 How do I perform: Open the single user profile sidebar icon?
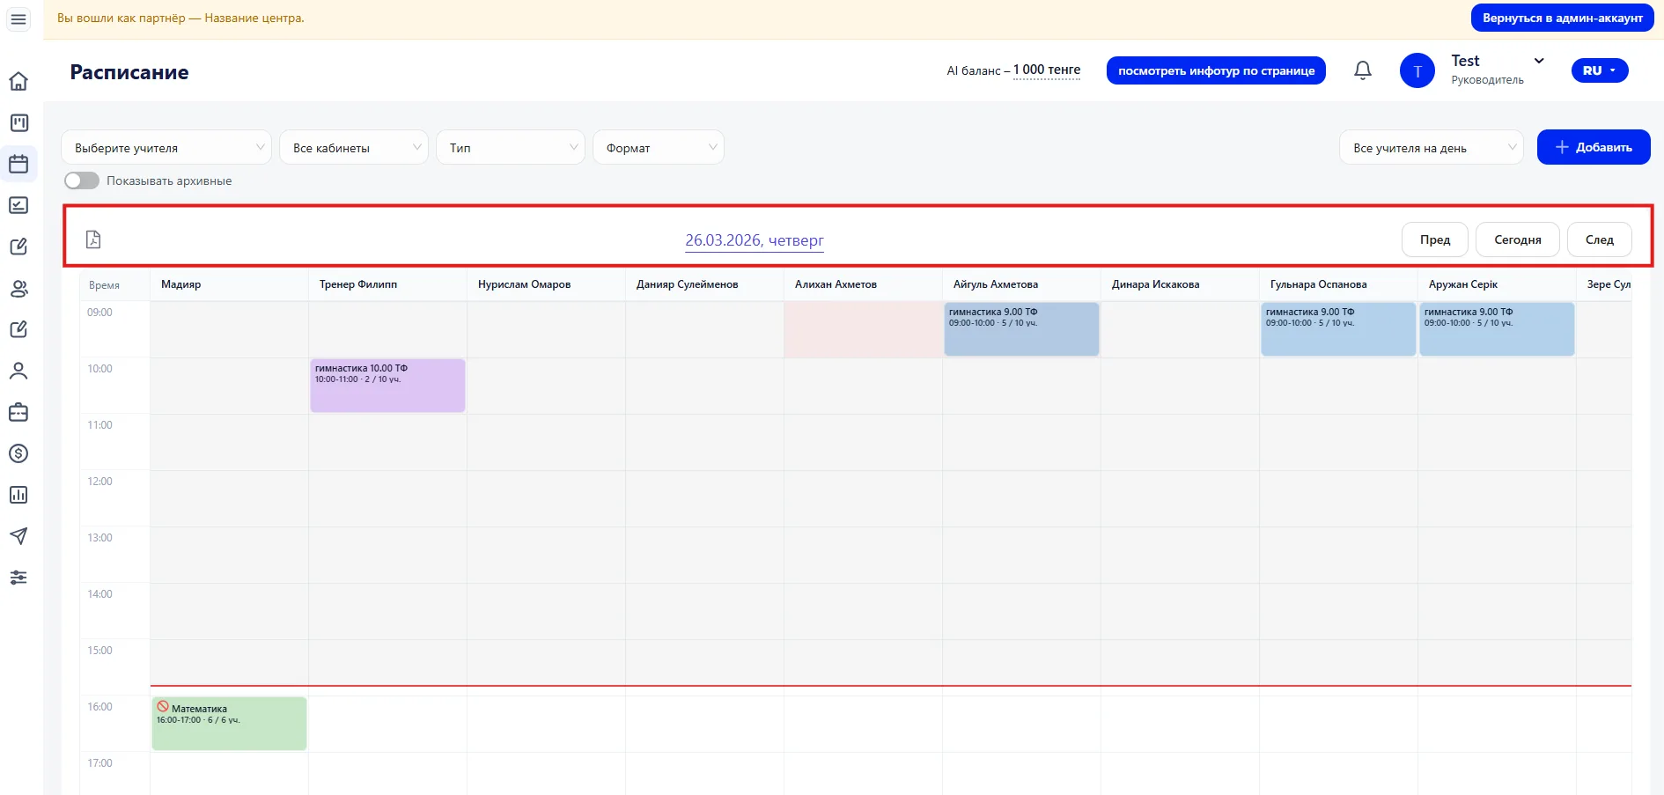18,371
